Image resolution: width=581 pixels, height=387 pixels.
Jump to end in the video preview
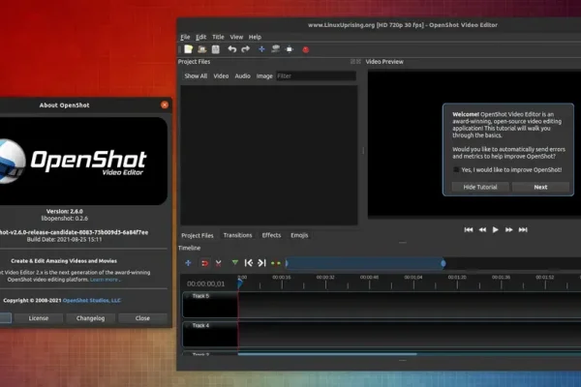(x=523, y=230)
